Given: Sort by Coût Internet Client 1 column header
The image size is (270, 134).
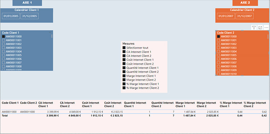Looking at the screenshot, I should click(x=91, y=104).
